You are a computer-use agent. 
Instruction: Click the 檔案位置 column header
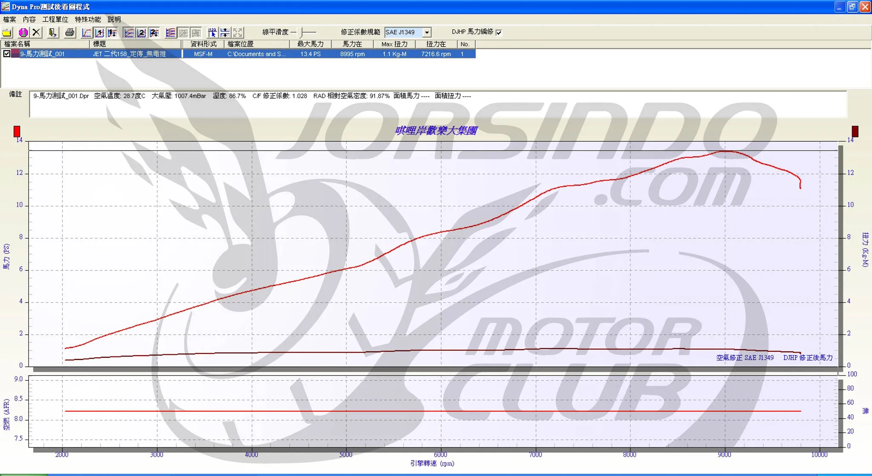click(257, 44)
